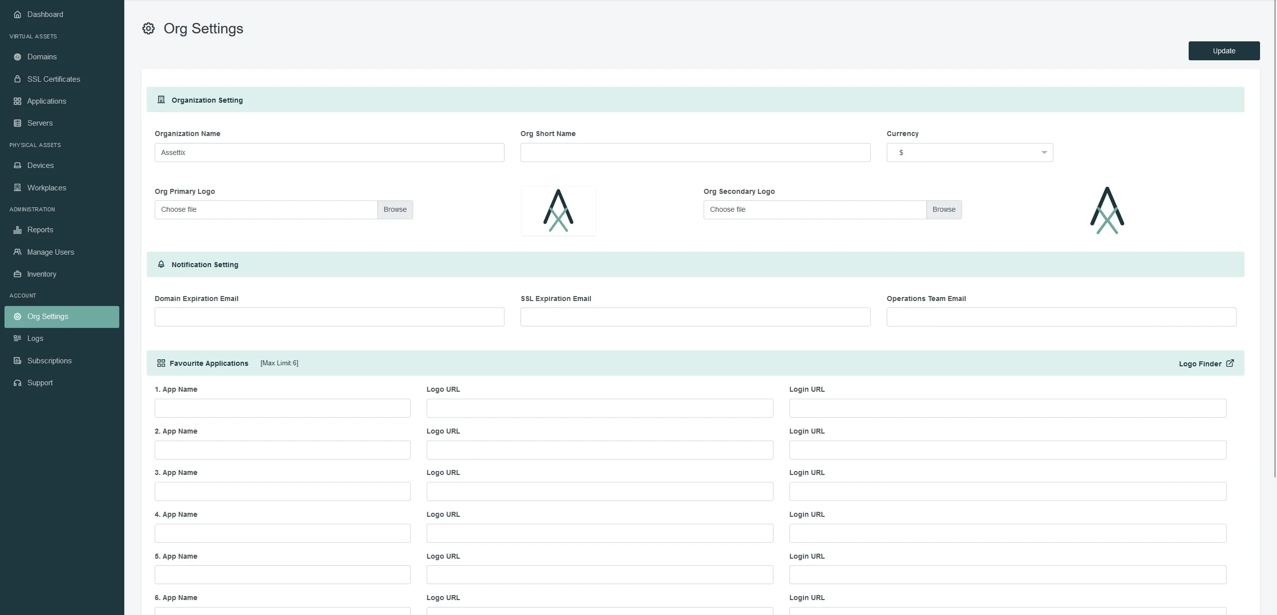Viewport: 1277px width, 615px height.
Task: Click Login URL field for app 5
Action: click(1008, 575)
